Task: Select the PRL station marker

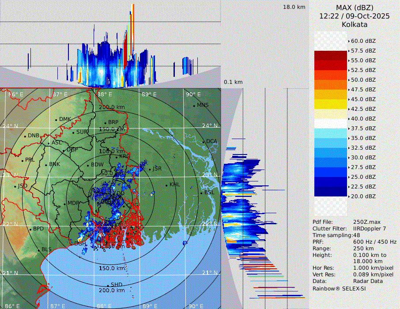Action: tap(22, 160)
